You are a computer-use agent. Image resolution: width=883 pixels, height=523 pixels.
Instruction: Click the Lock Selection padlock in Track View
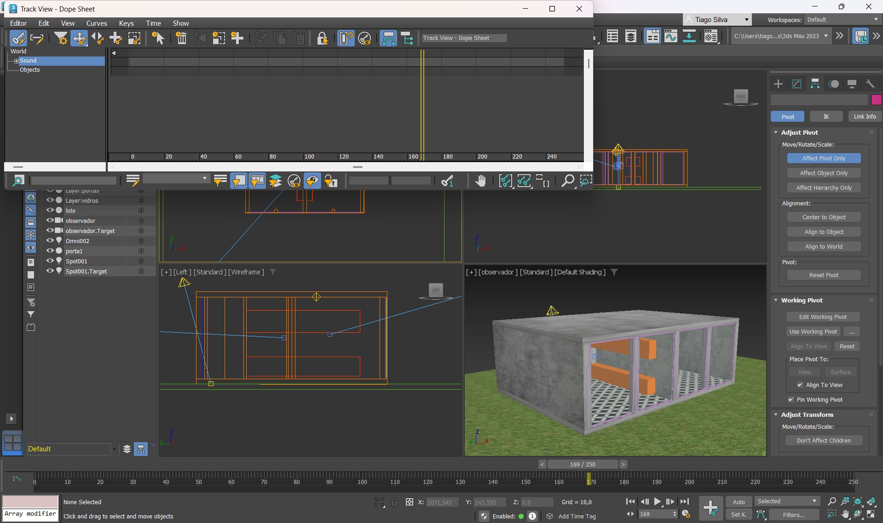(x=322, y=38)
